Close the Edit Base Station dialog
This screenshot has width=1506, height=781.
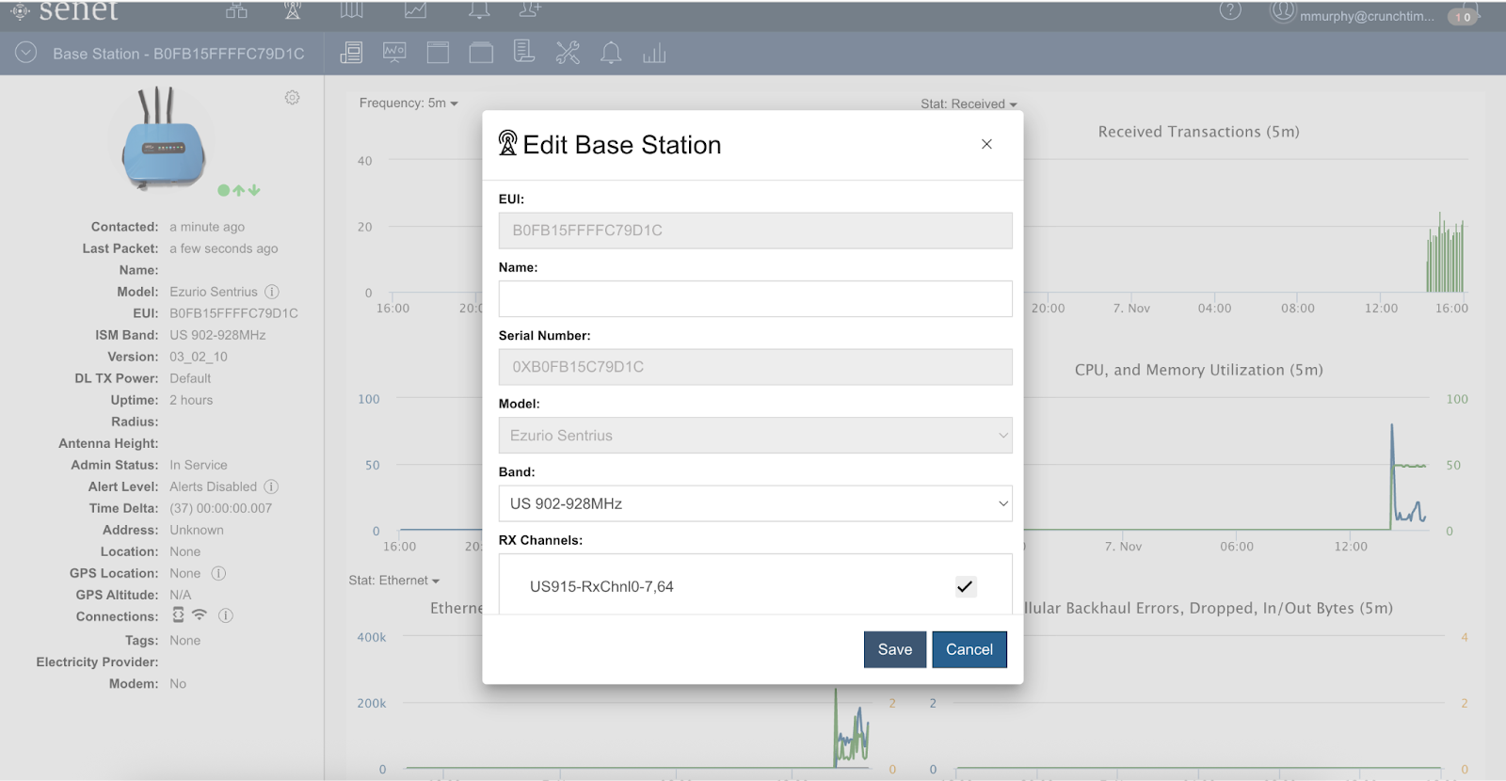click(986, 144)
